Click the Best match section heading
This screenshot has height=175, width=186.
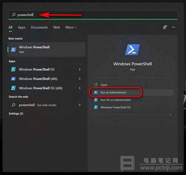(16, 39)
